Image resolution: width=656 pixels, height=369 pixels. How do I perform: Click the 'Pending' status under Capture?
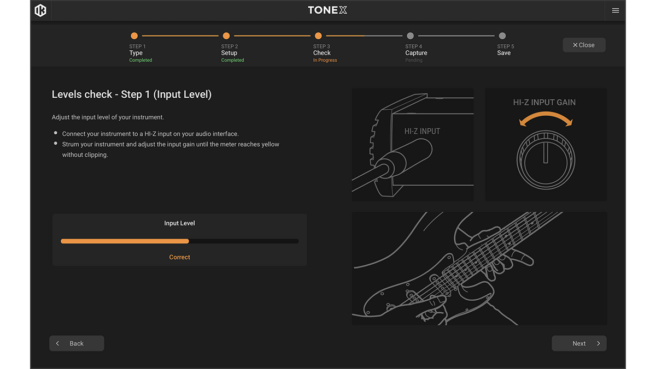tap(414, 61)
